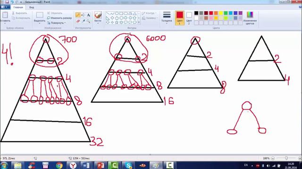Select the Magnifier tool

[x=88, y=21]
